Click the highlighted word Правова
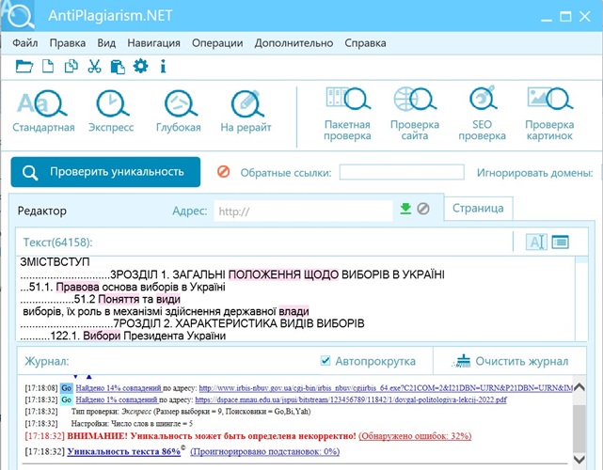 pyautogui.click(x=78, y=287)
